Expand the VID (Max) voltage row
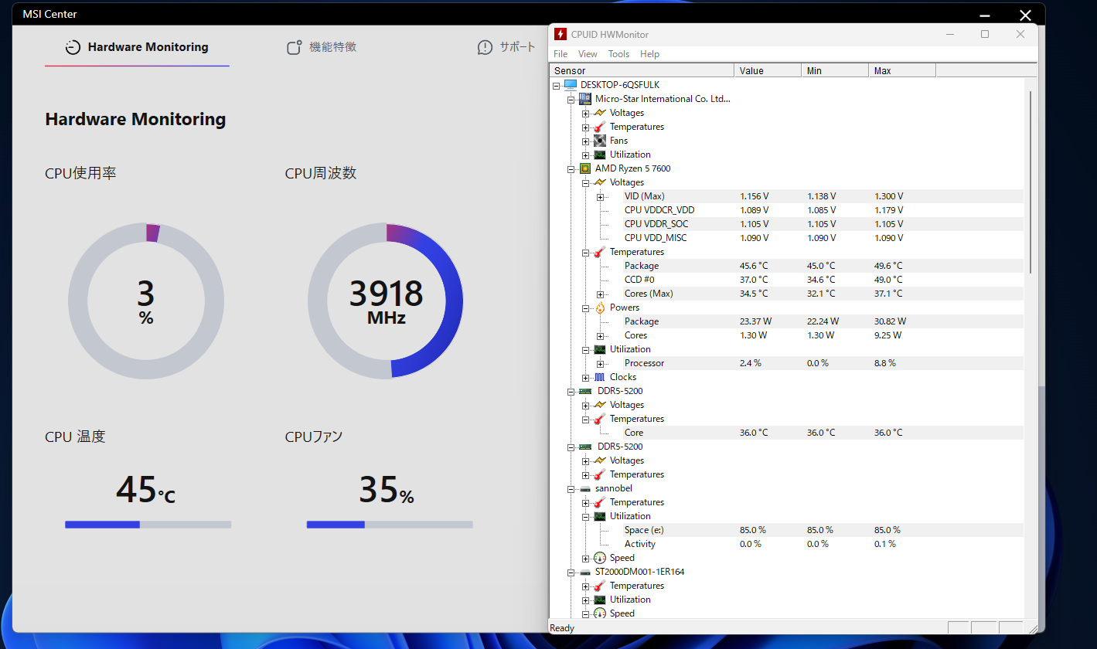1097x649 pixels. tap(601, 196)
